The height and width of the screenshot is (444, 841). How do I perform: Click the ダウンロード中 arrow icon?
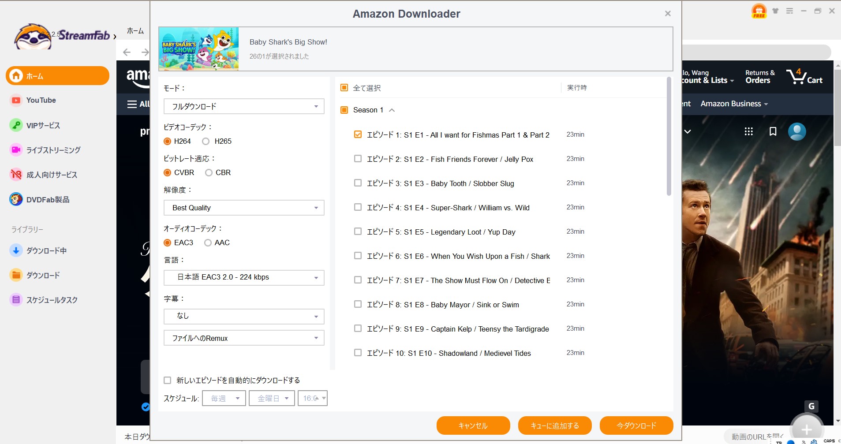[16, 250]
